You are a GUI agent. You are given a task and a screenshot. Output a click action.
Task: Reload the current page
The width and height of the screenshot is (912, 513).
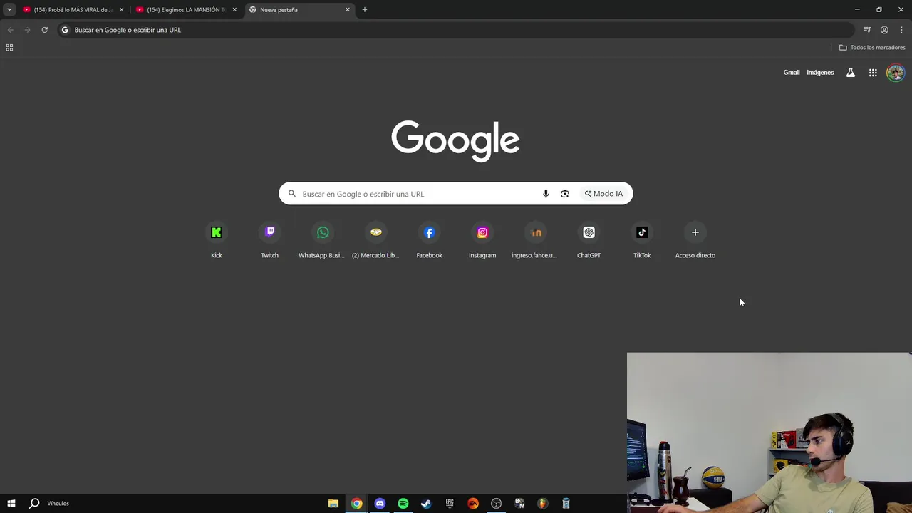pos(44,30)
